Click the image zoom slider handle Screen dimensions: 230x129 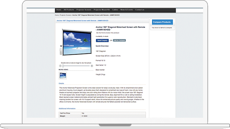pyautogui.click(x=63, y=66)
